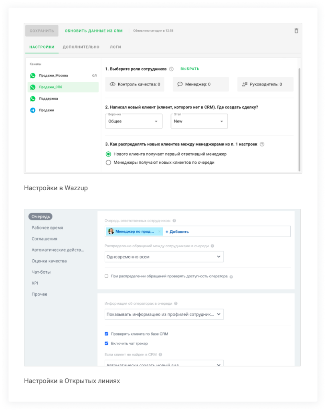Uncheck Проверять клиента по базе CRM

click(x=106, y=334)
